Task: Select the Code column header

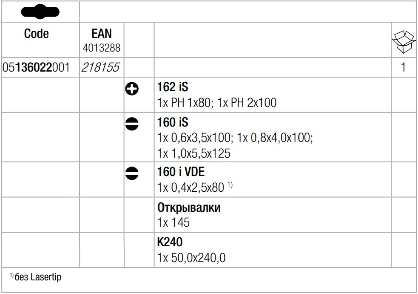Action: click(x=37, y=34)
